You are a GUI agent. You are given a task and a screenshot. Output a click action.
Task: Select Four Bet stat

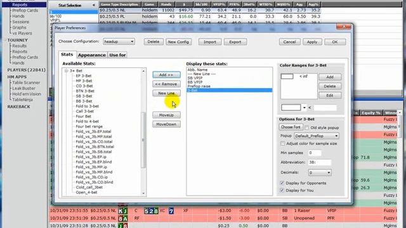[x=83, y=117]
